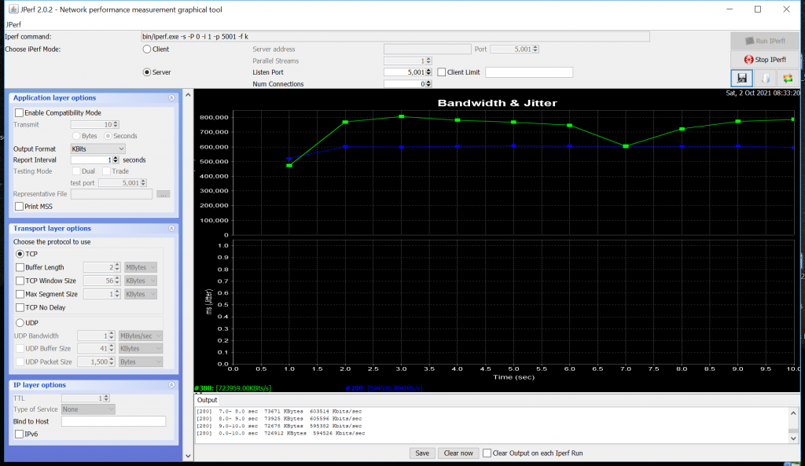Click the Server address field
The image size is (805, 466).
pos(427,50)
